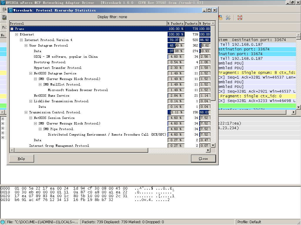Image resolution: width=301 pixels, height=225 pixels.
Task: Open the coloring rules toolbar icon
Action: click(x=220, y=18)
